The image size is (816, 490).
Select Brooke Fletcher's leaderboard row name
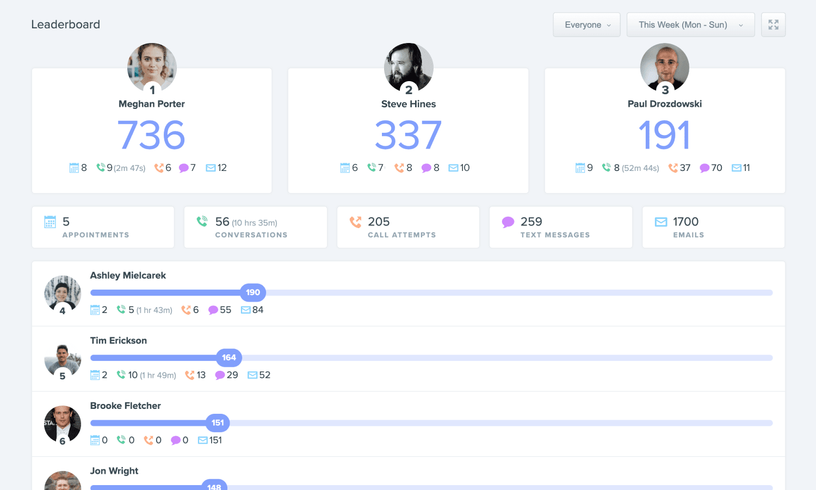coord(126,406)
